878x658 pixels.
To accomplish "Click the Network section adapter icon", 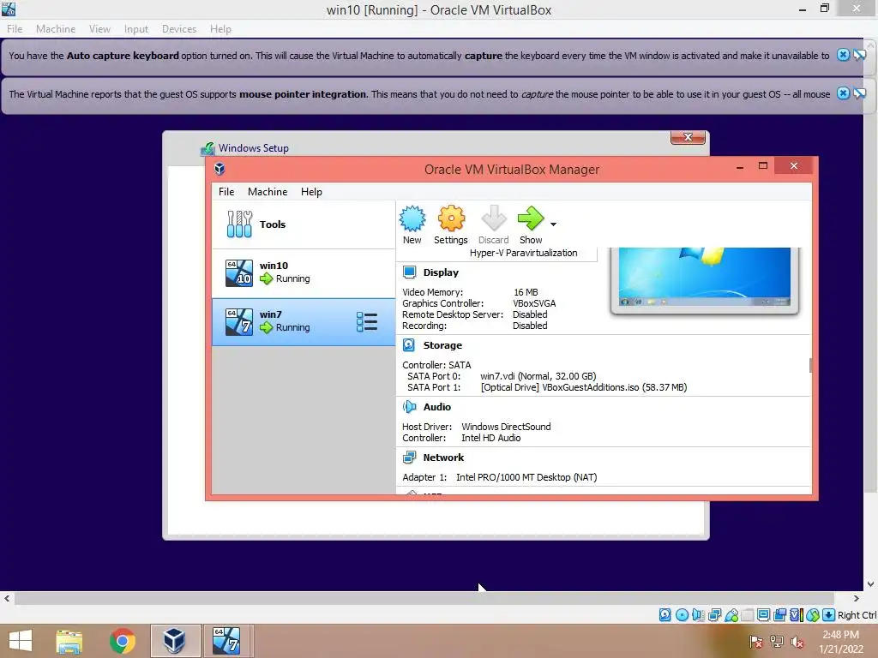I will [409, 458].
